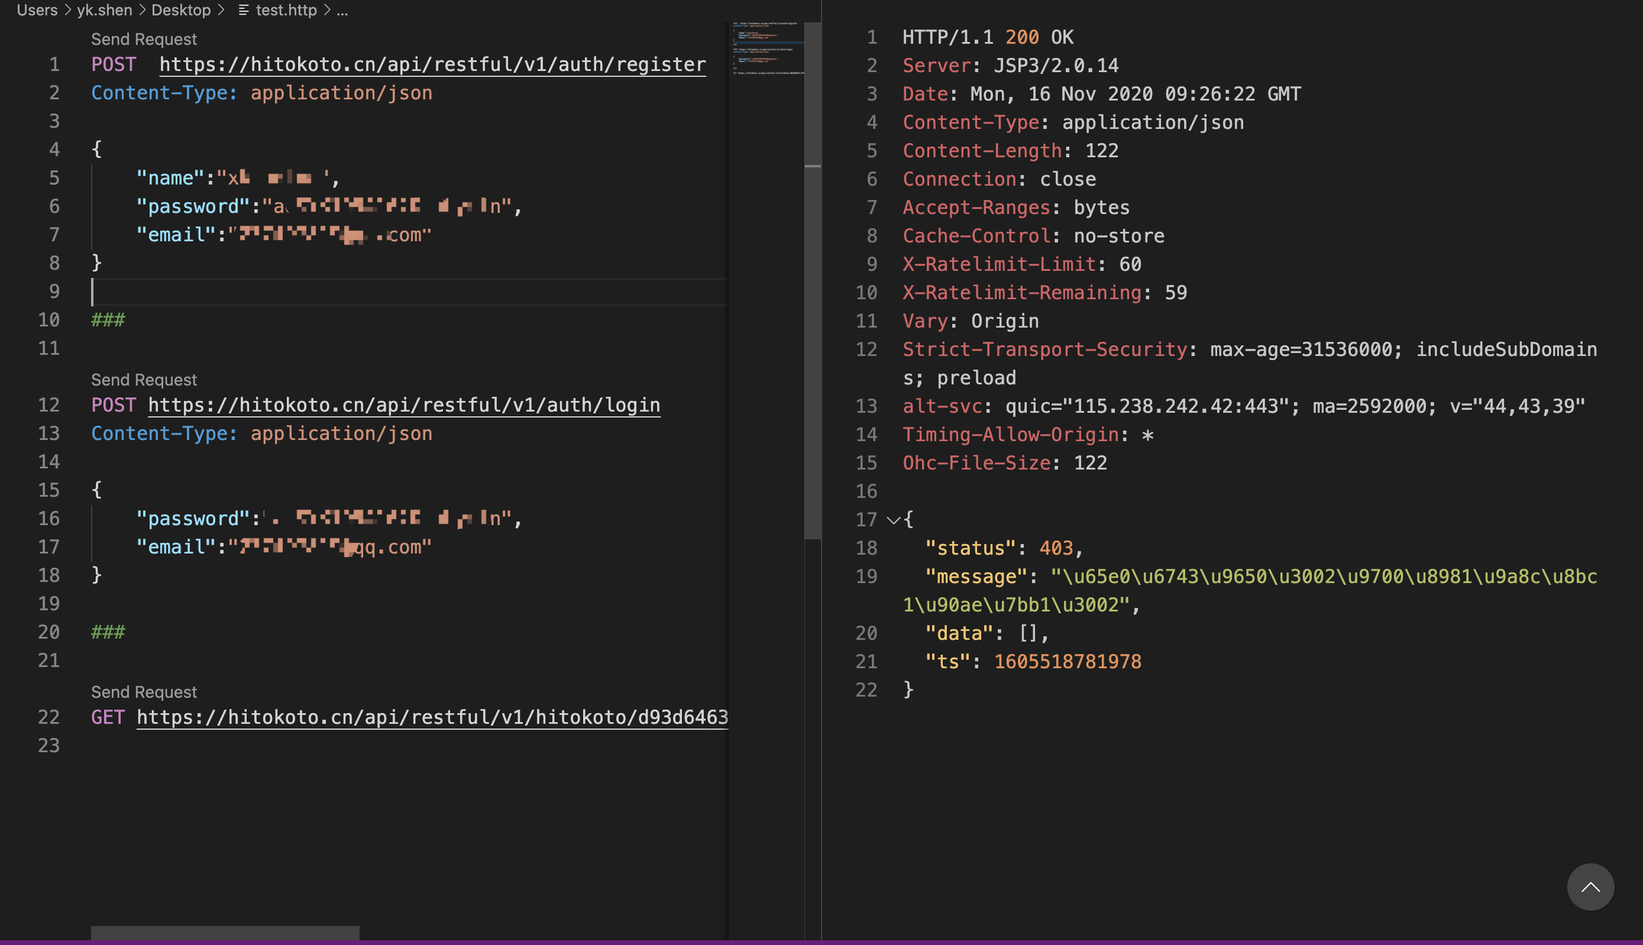1643x945 pixels.
Task: Click the scroll-to-top arrow button
Action: click(x=1591, y=886)
